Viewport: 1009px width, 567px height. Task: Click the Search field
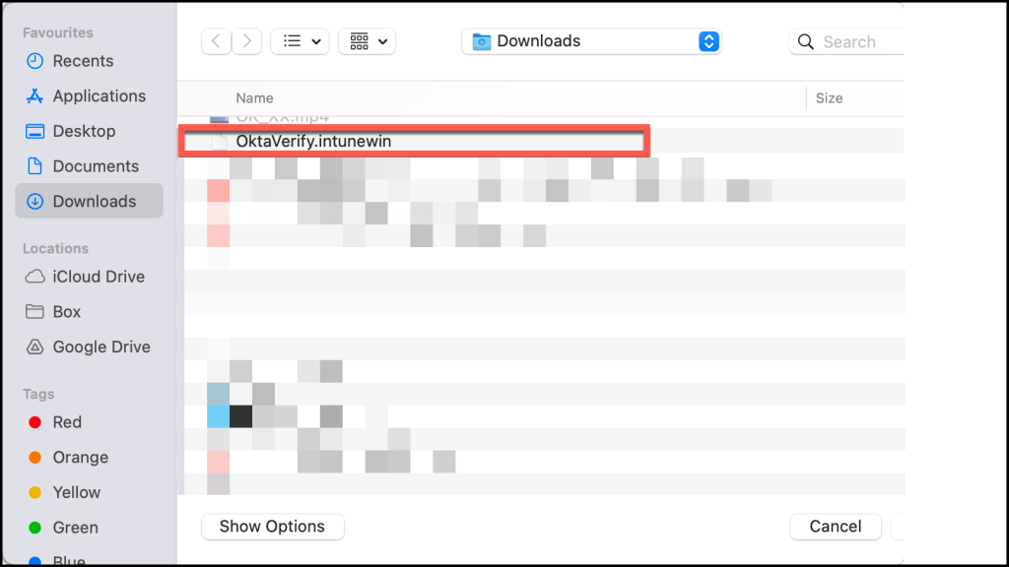(847, 42)
